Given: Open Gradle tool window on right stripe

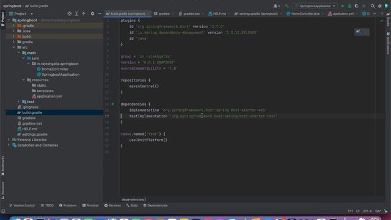Looking at the screenshot, I should tap(389, 20).
